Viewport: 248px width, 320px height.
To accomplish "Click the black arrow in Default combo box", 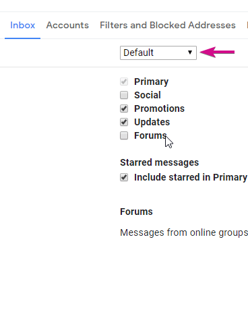I will point(190,53).
